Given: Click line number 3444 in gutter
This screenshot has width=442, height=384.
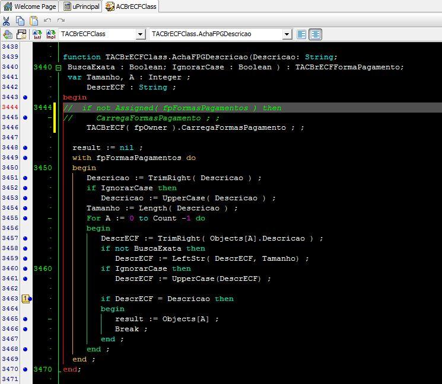Looking at the screenshot, I should (x=10, y=107).
